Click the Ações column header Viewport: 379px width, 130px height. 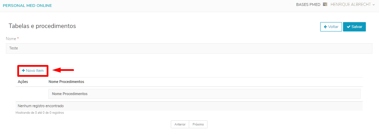click(23, 82)
